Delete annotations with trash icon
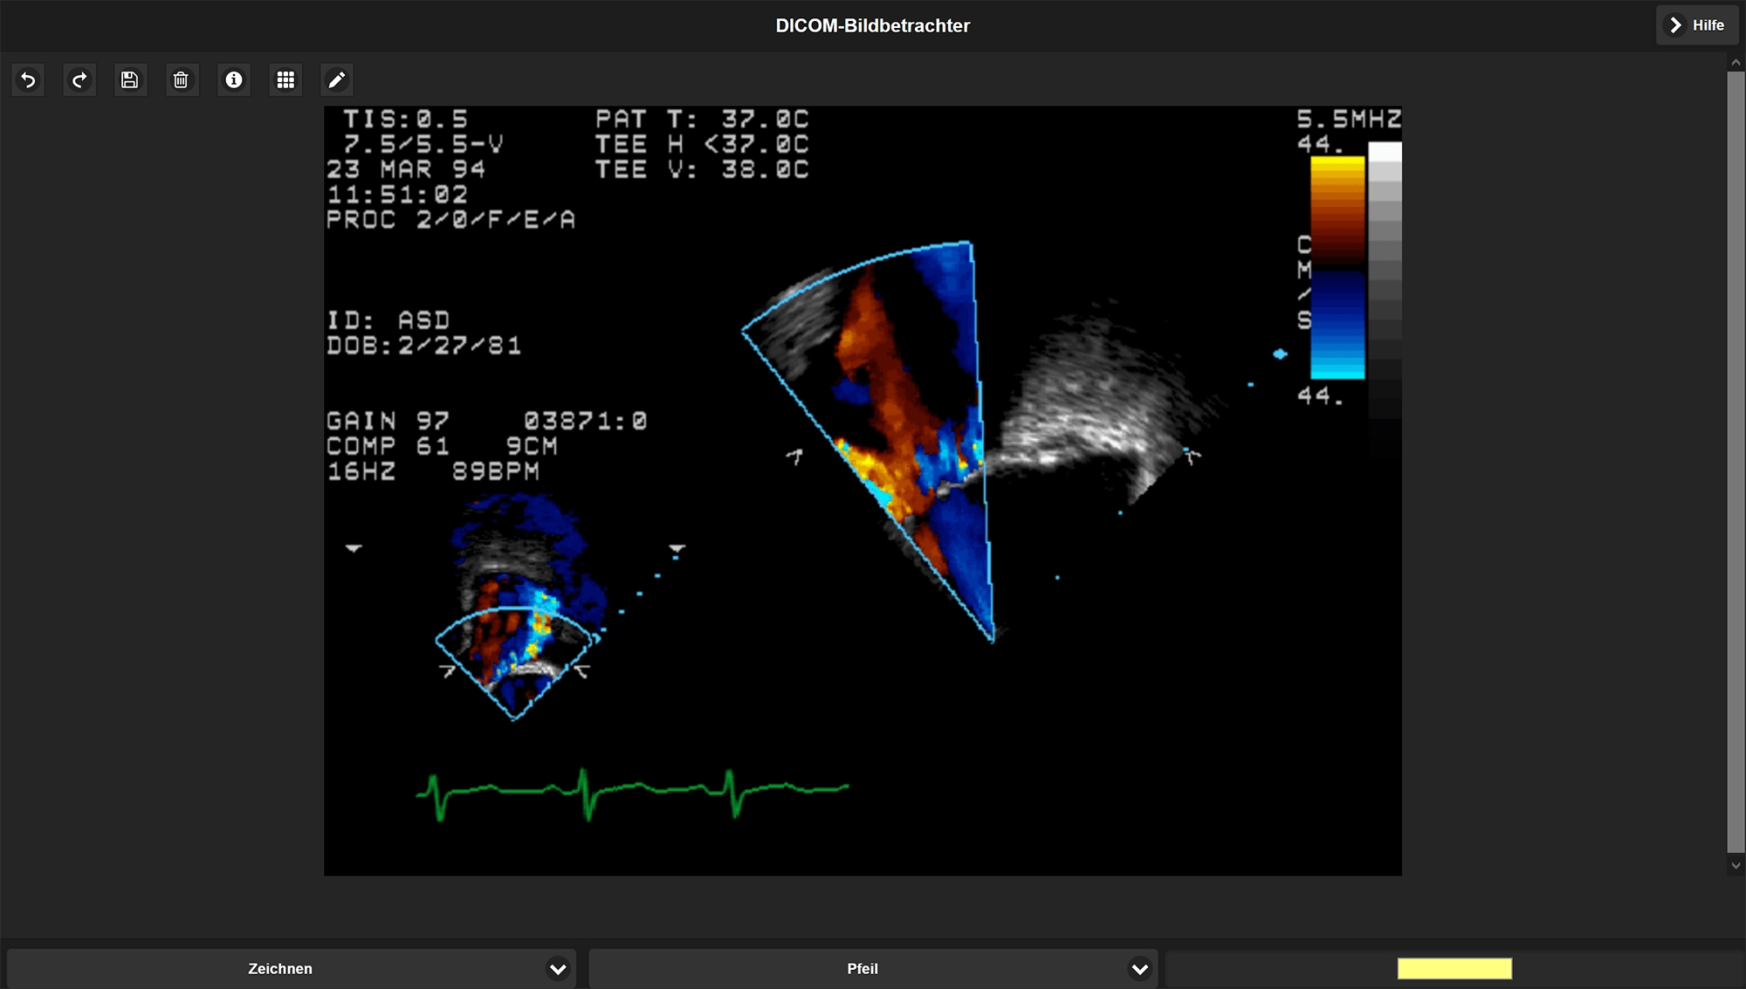Viewport: 1746px width, 989px height. (182, 80)
